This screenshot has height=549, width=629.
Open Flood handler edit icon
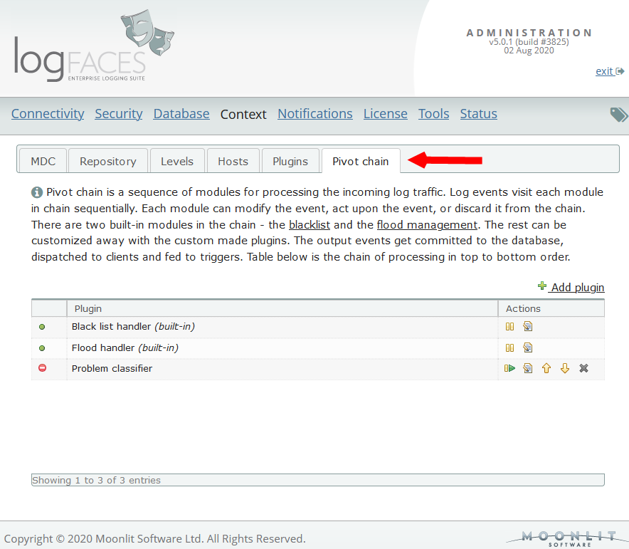[x=528, y=348]
